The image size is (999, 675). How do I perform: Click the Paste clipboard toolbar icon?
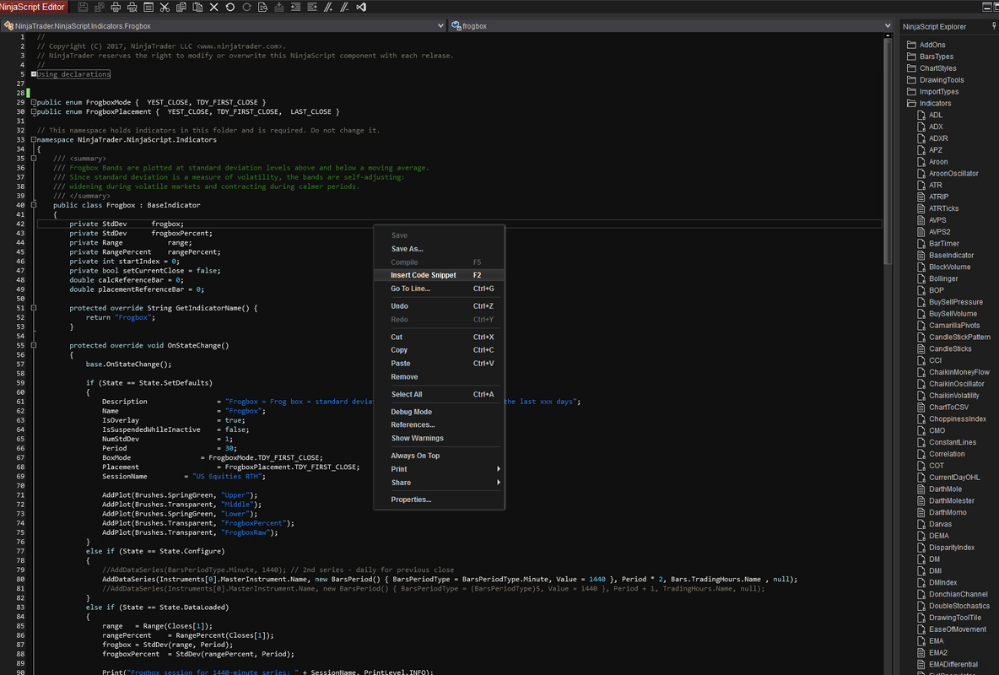click(x=197, y=8)
